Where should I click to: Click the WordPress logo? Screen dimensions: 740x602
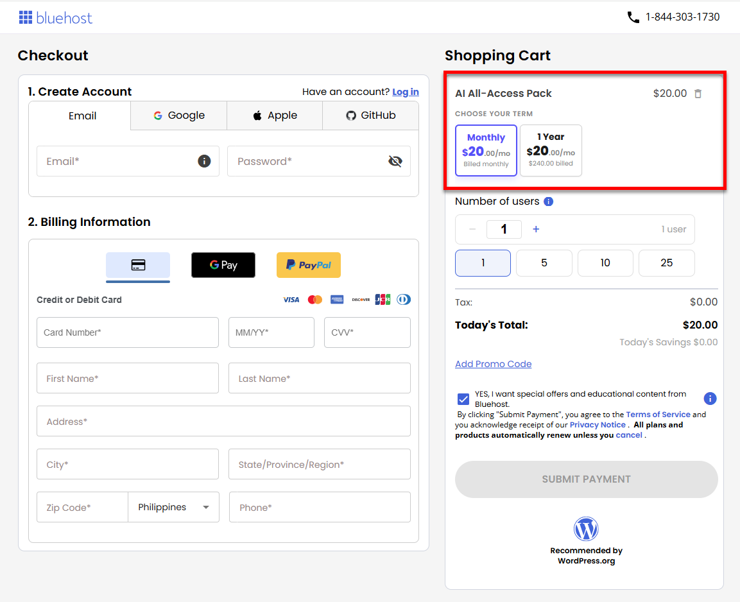pyautogui.click(x=586, y=529)
